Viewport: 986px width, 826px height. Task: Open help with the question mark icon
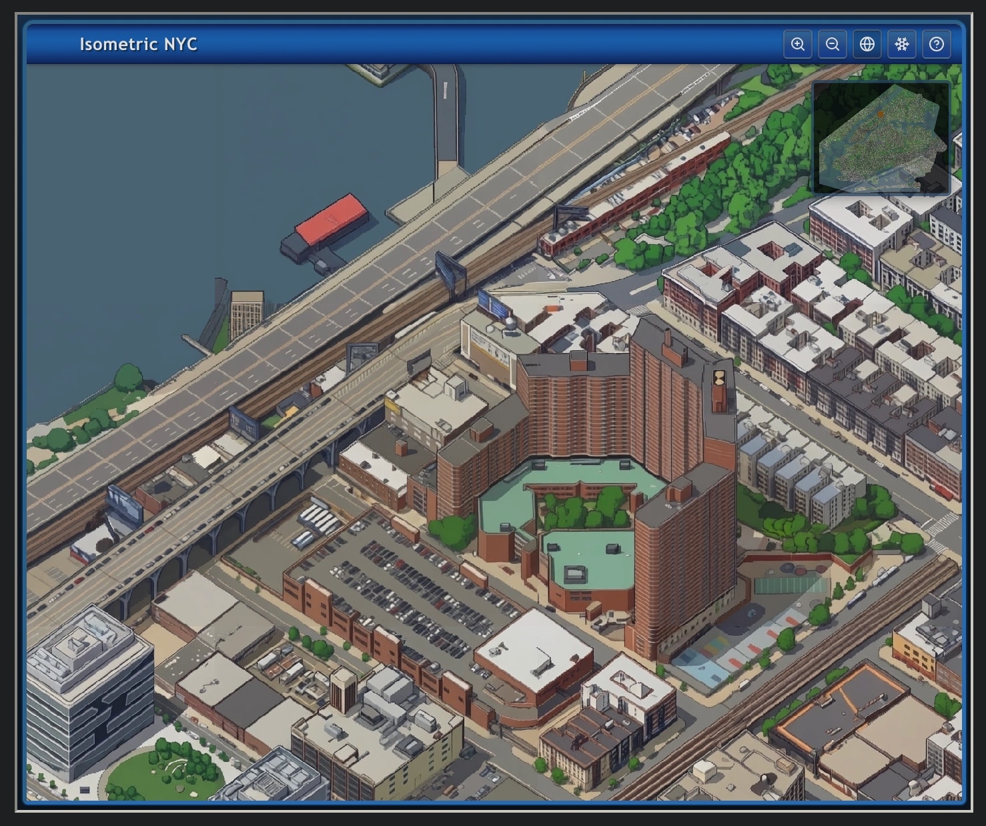pyautogui.click(x=936, y=45)
